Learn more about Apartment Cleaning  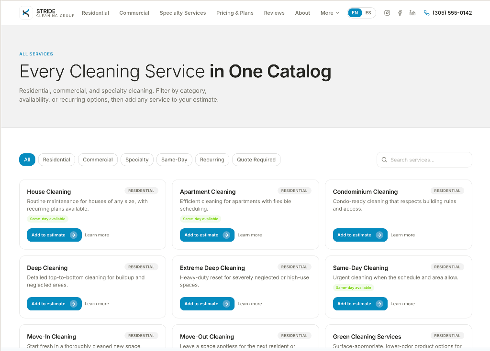[250, 235]
